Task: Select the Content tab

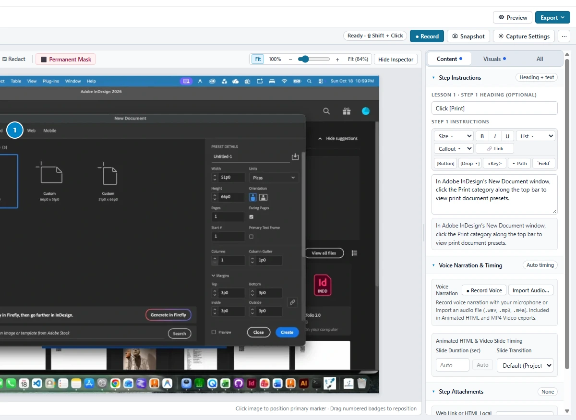Action: tap(449, 59)
